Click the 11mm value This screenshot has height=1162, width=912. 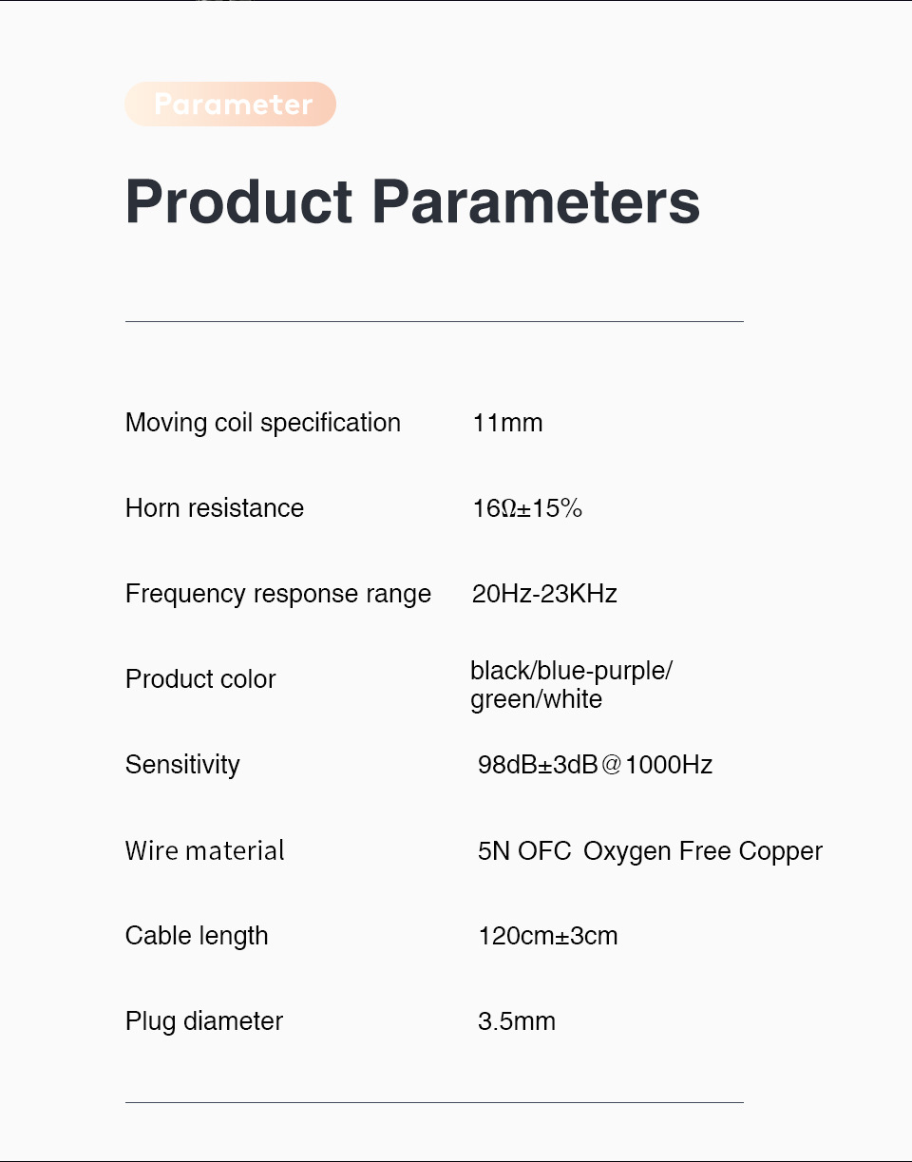point(507,423)
